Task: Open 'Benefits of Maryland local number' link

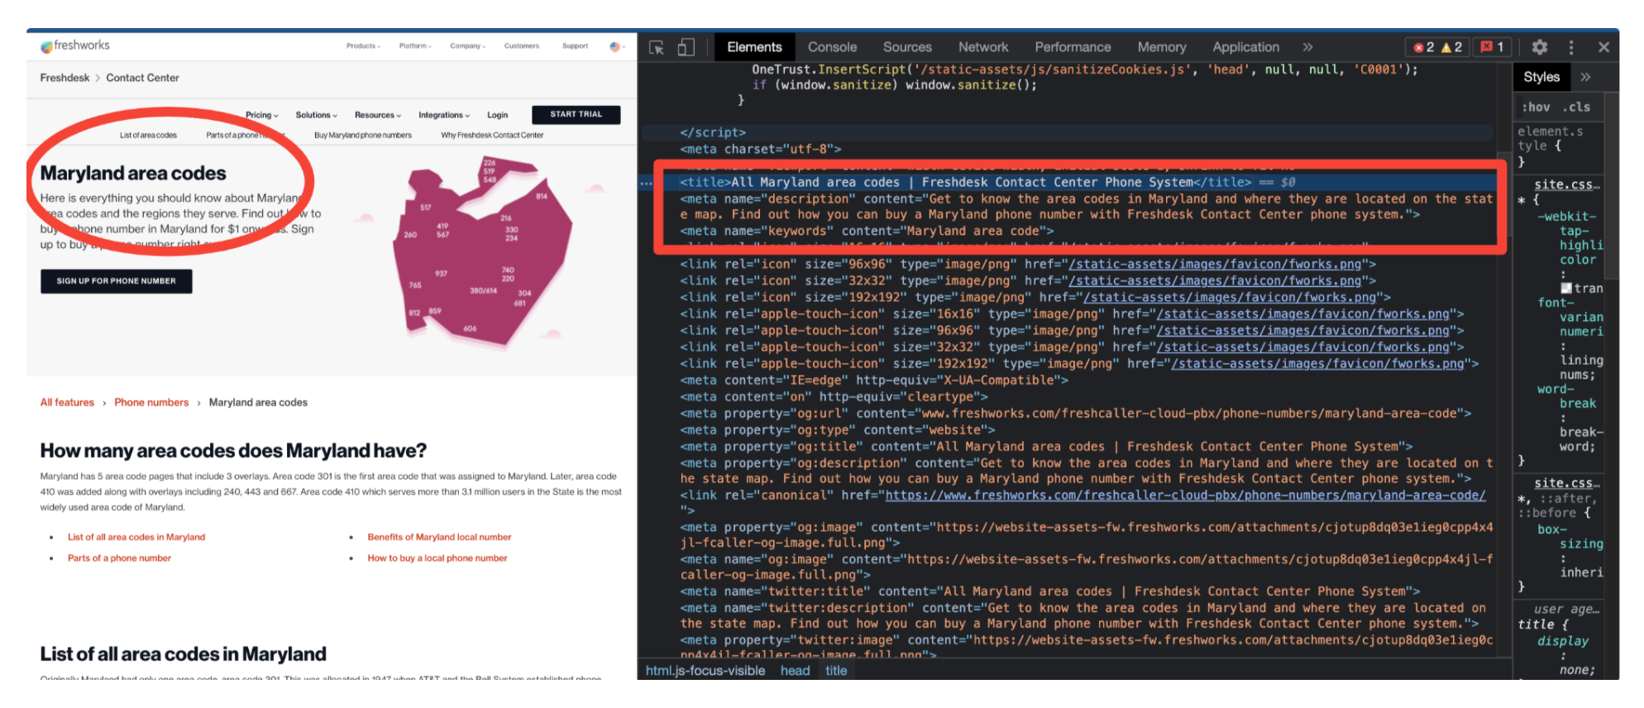Action: [x=439, y=538]
